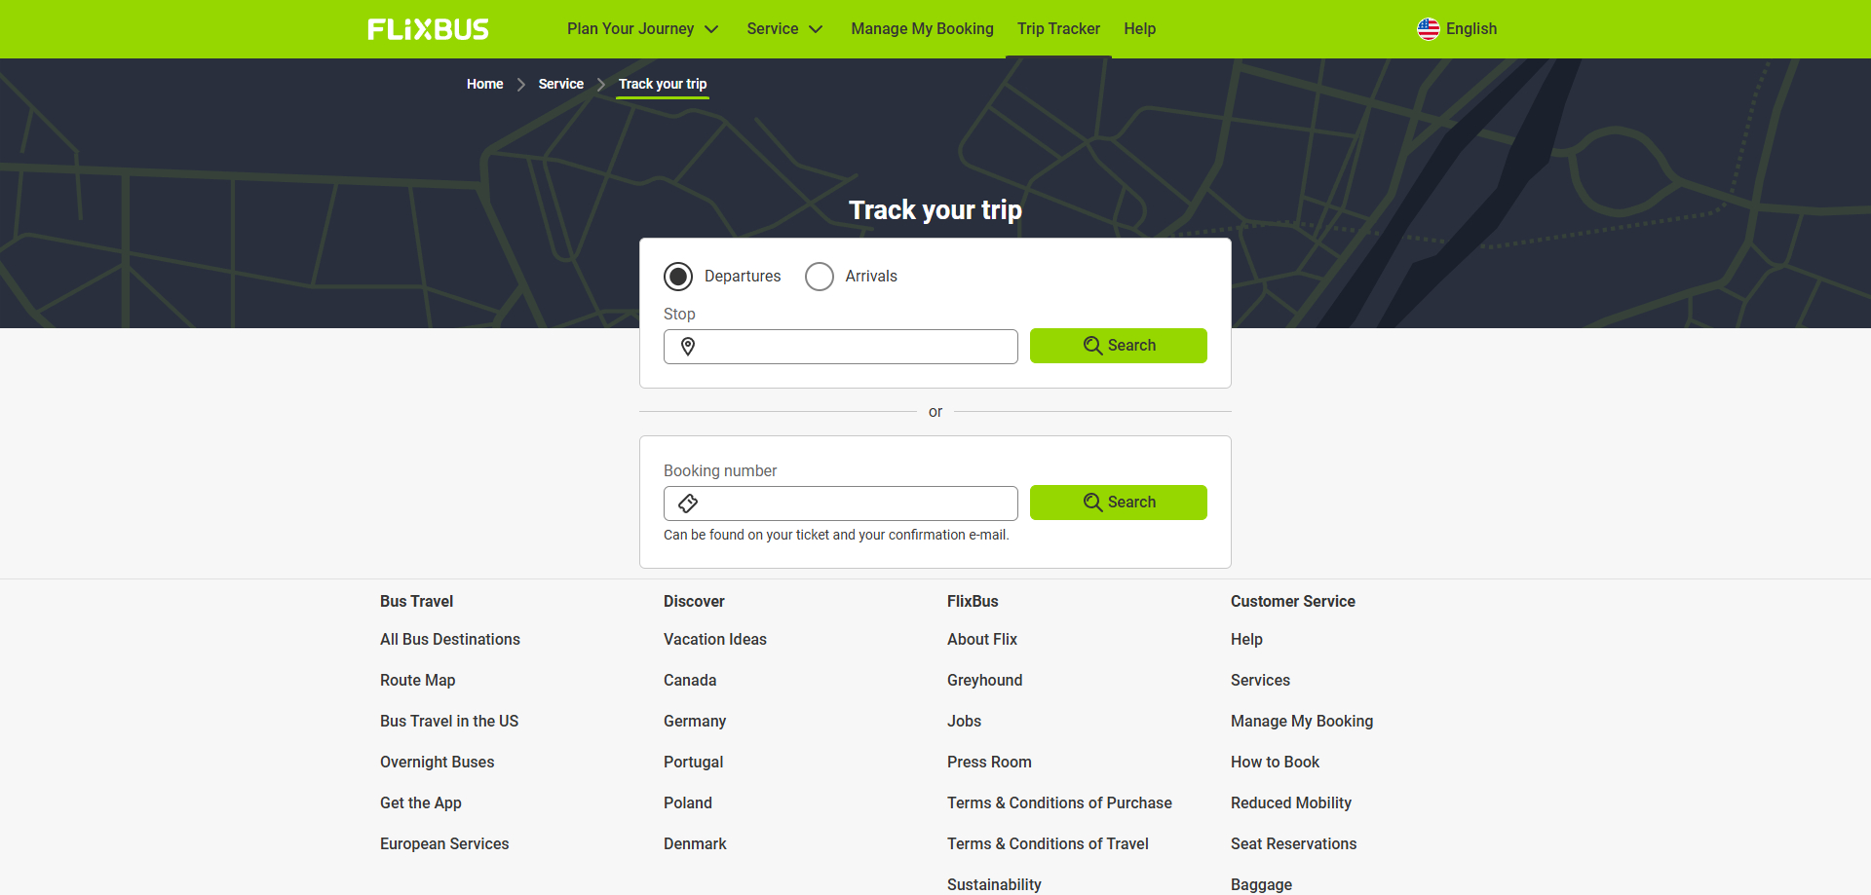
Task: Click the breadcrumb arrow after Service
Action: [601, 85]
